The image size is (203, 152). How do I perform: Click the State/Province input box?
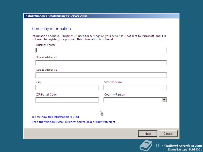[135, 87]
